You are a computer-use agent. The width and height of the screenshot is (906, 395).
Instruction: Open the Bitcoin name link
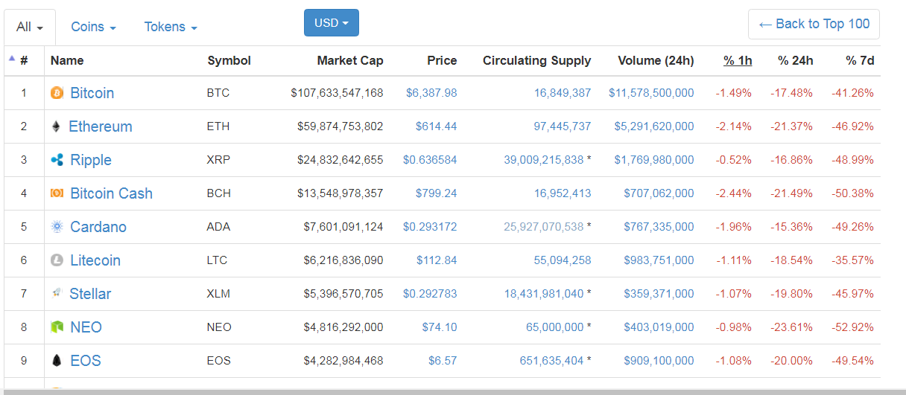tap(92, 93)
